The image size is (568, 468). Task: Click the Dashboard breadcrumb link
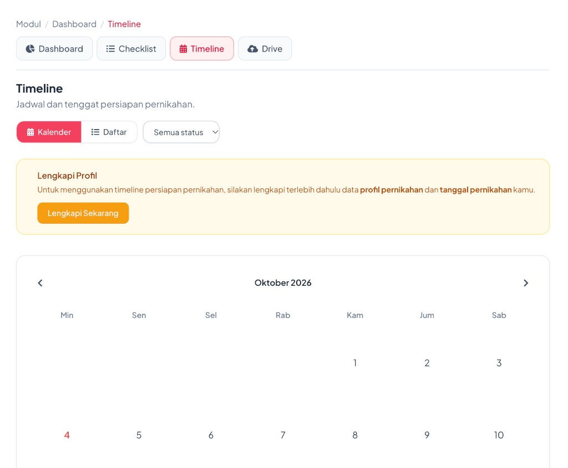(74, 24)
